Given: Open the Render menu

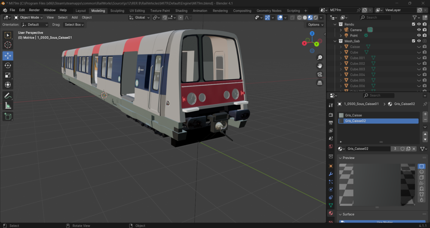Looking at the screenshot, I should (34, 10).
